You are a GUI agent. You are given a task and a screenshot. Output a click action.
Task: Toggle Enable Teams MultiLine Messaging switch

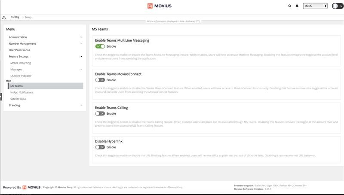pos(100,46)
